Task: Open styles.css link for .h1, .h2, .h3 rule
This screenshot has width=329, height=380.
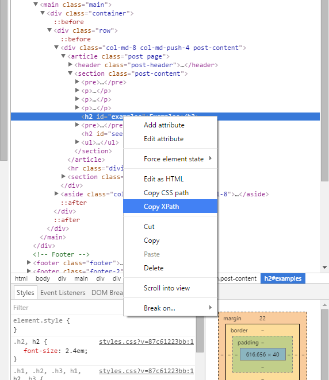Action: [146, 371]
